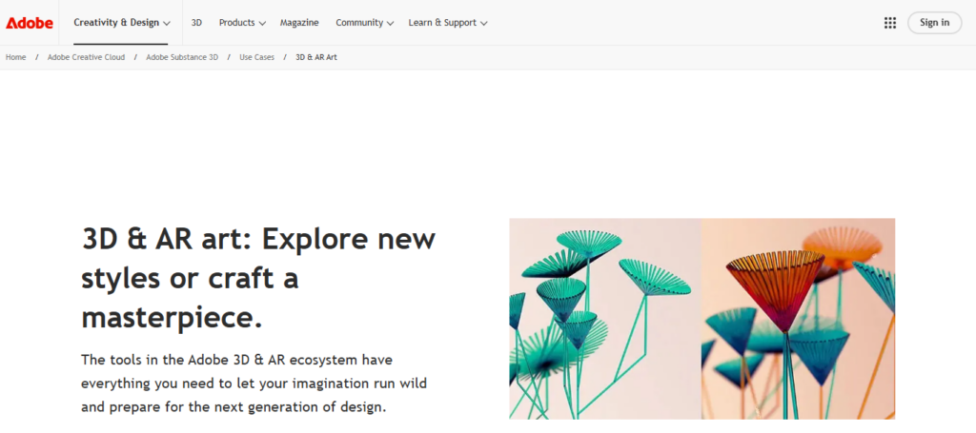Click the orange 3D flower image
The height and width of the screenshot is (433, 976).
pos(798,318)
